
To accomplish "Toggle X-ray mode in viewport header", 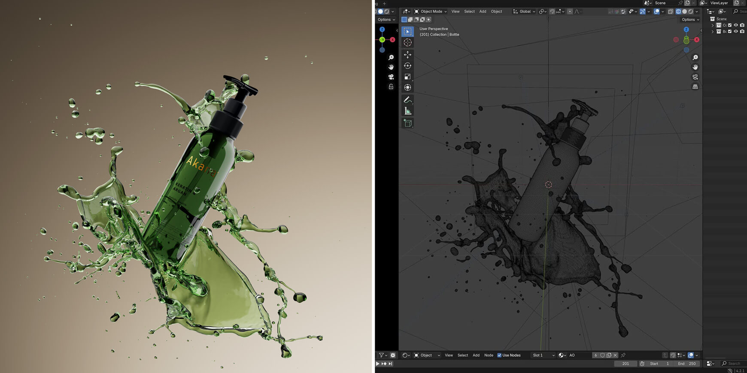I will 671,12.
